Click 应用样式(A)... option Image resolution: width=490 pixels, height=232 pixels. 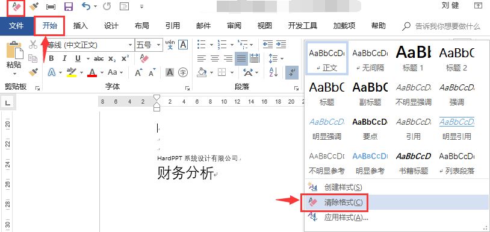point(346,218)
